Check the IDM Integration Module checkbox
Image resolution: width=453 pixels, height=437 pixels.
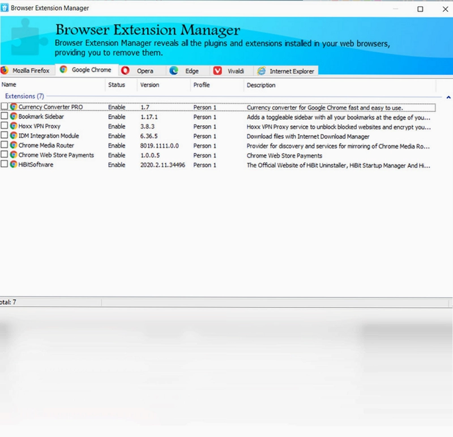[4, 135]
